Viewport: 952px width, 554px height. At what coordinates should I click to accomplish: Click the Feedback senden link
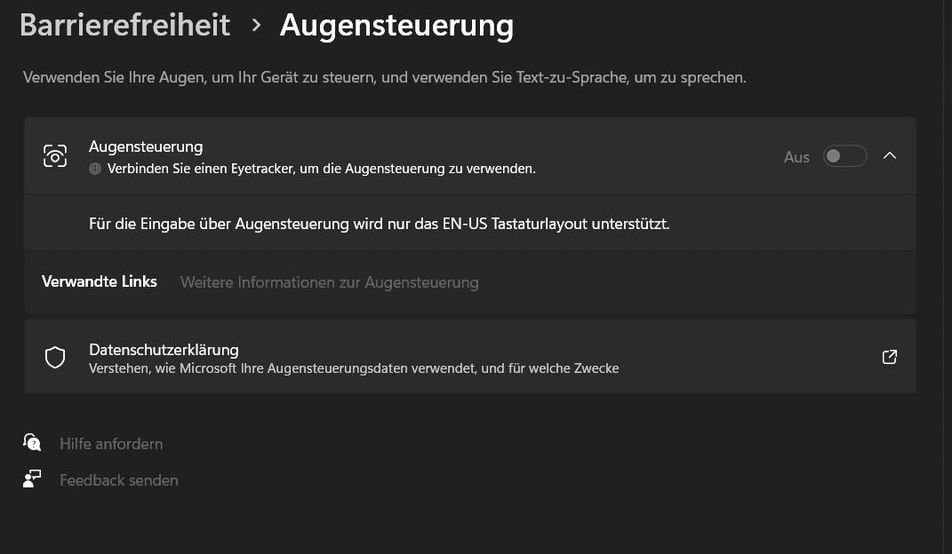tap(118, 480)
